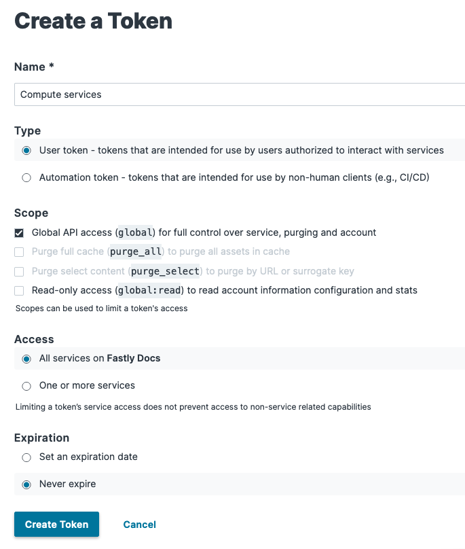Click the disabled "Purge full cache" checkbox
465x549 pixels.
(x=19, y=251)
